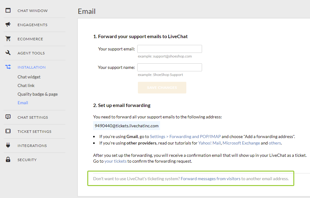This screenshot has height=198, width=310.
Task: Click the Installation arrows icon
Action: [x=8, y=67]
